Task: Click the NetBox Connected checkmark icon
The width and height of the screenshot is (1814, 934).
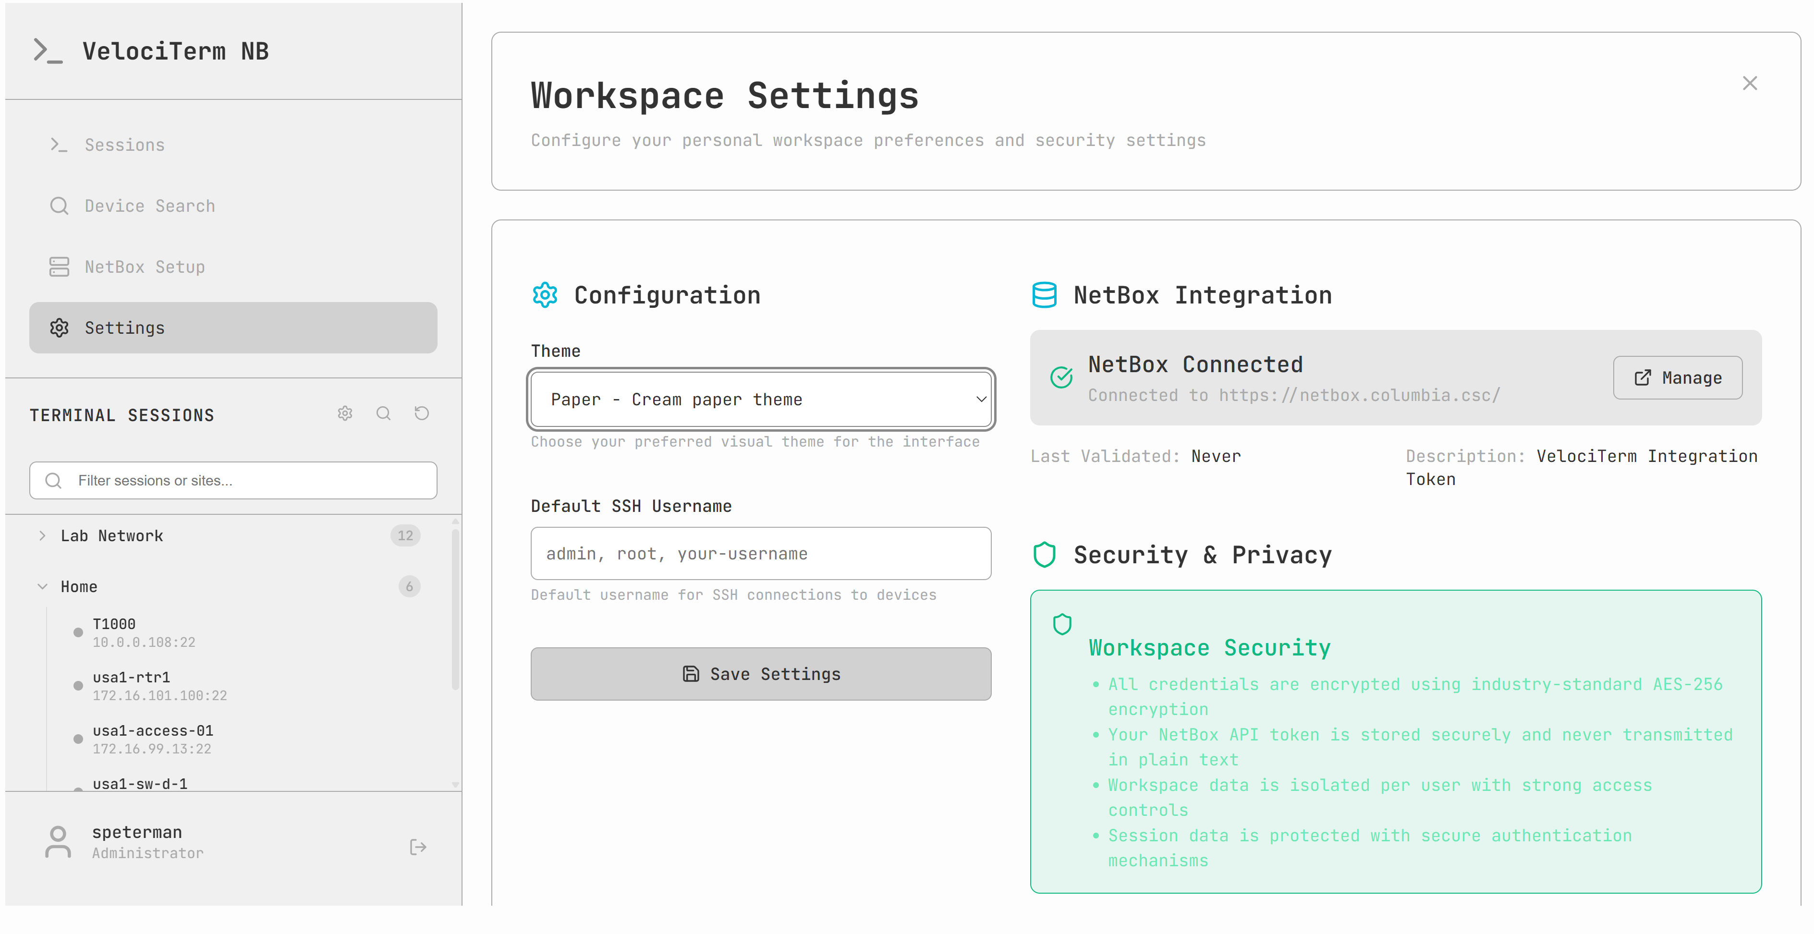Action: pos(1060,378)
